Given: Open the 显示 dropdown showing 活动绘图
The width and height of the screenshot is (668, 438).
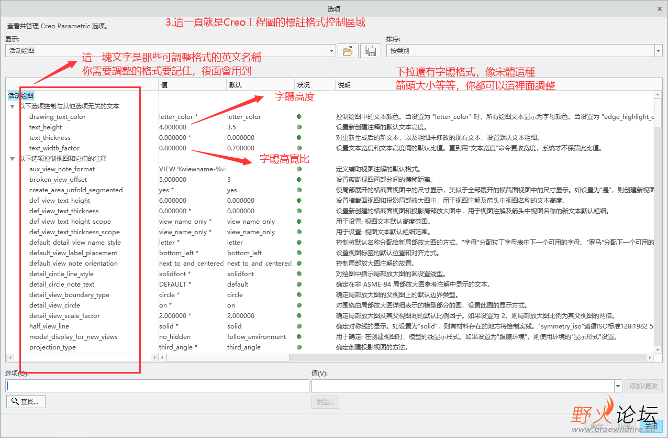Looking at the screenshot, I should click(x=171, y=51).
